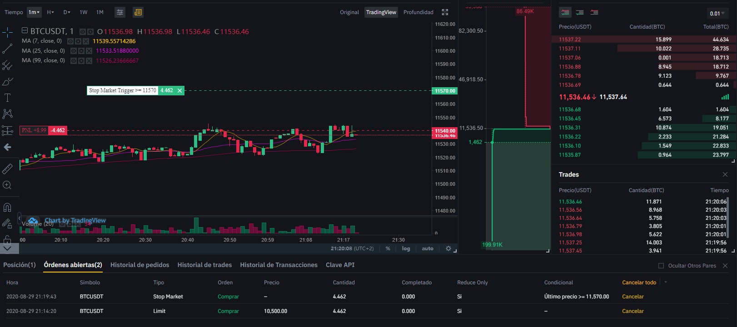Show only asks order book view

pos(594,12)
